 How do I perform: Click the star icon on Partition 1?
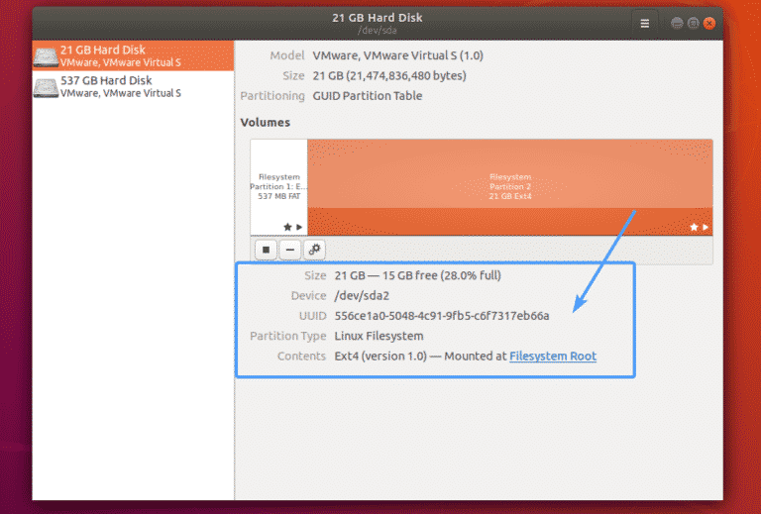[x=287, y=227]
